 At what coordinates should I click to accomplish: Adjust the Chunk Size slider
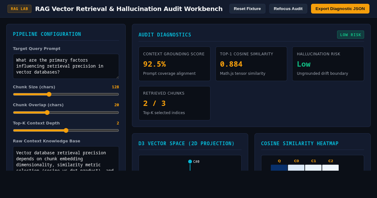click(x=66, y=94)
